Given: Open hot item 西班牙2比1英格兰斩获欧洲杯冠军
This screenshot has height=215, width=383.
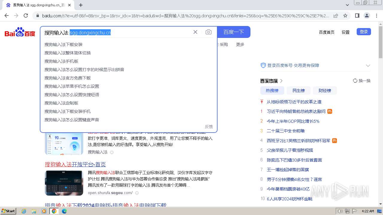Looking at the screenshot, I should coord(299,141).
